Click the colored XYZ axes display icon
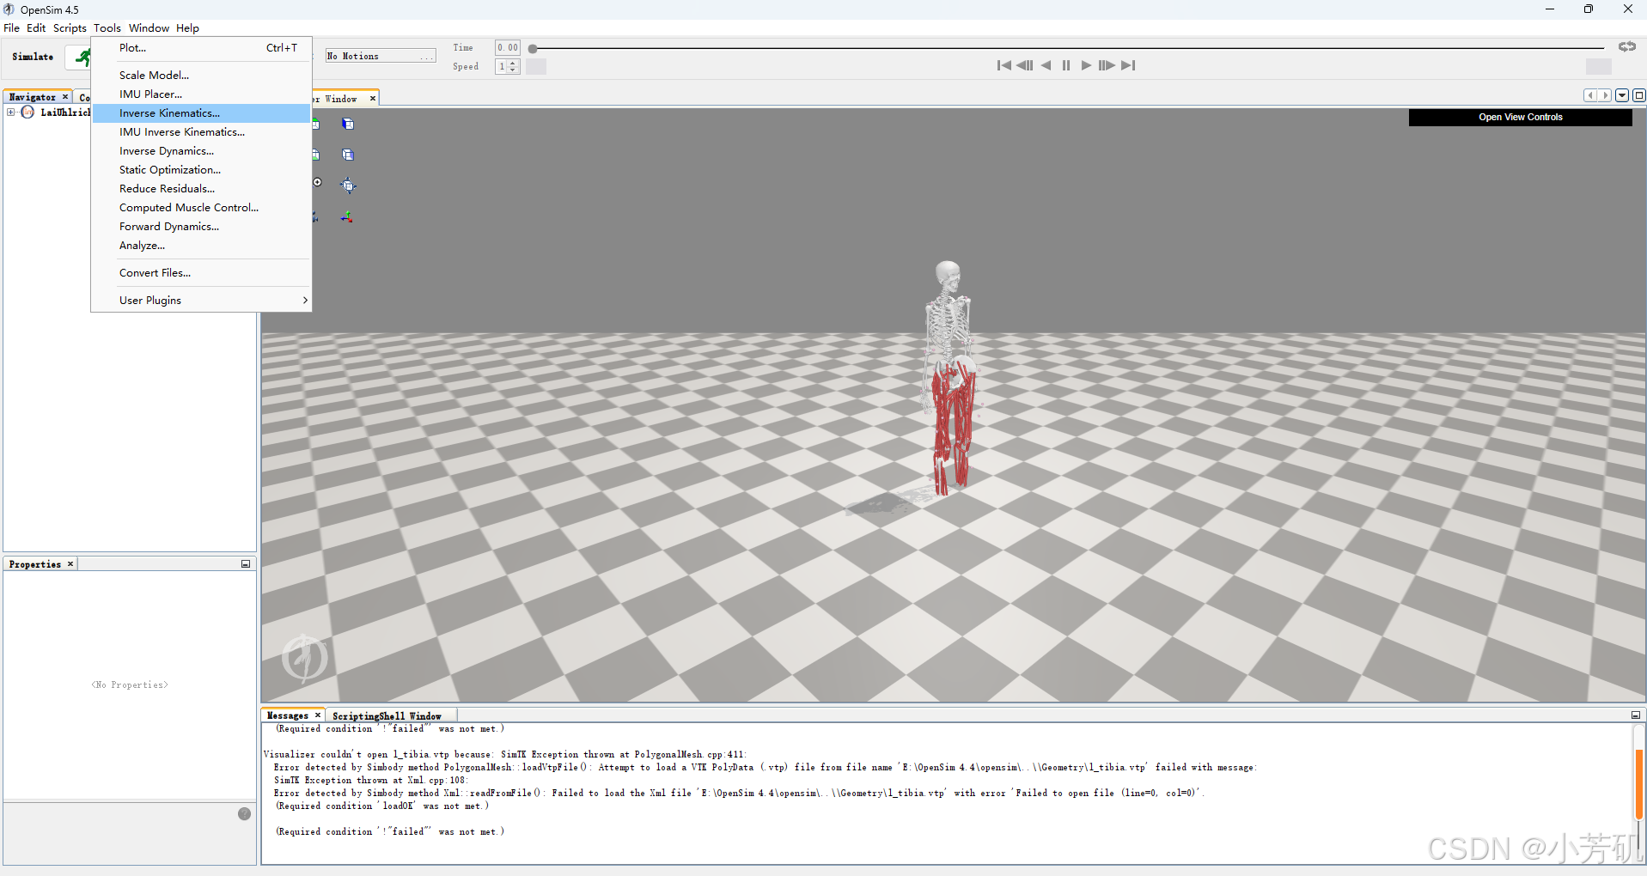 [x=347, y=216]
